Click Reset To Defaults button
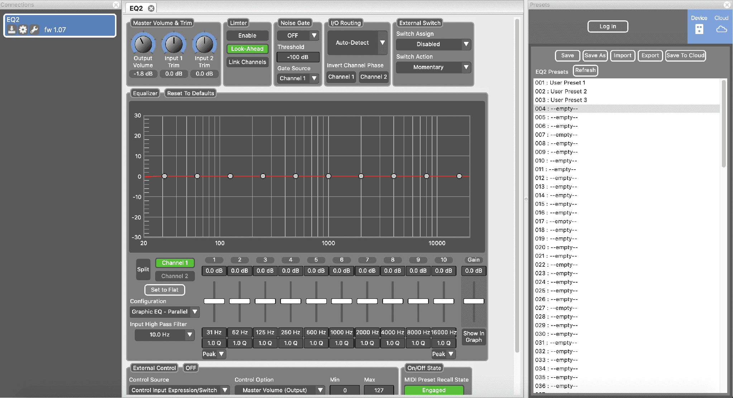Image resolution: width=733 pixels, height=398 pixels. 191,93
